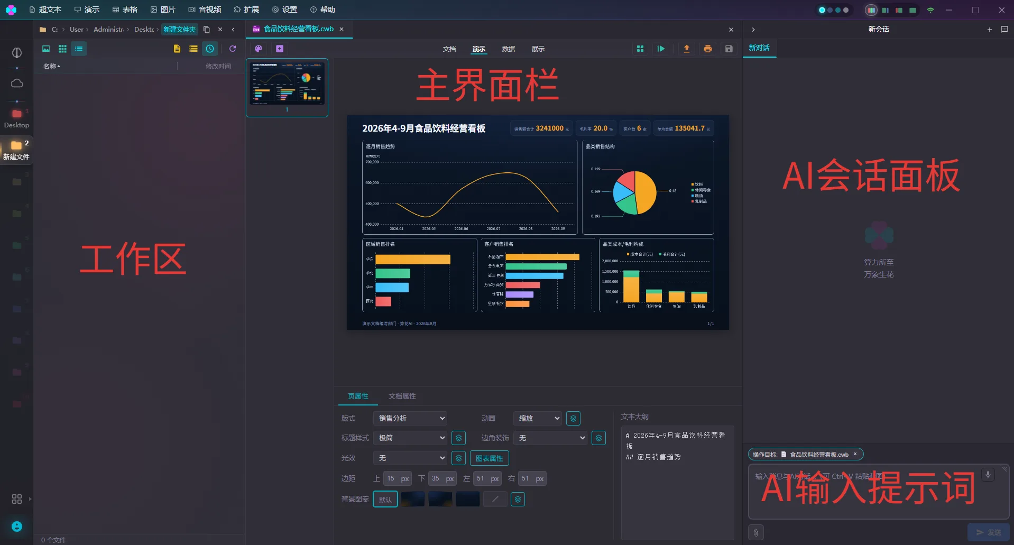Switch to the 文档属性 tab

click(402, 396)
